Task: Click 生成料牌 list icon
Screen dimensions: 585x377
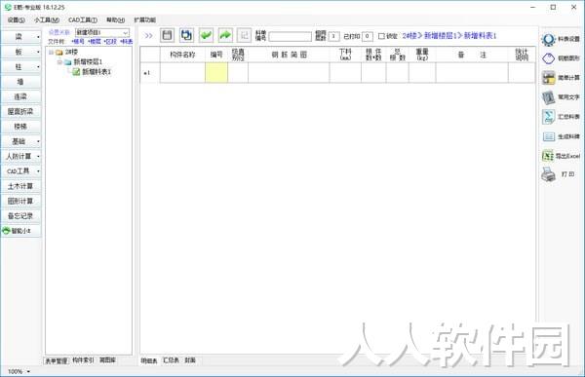Action: click(548, 136)
